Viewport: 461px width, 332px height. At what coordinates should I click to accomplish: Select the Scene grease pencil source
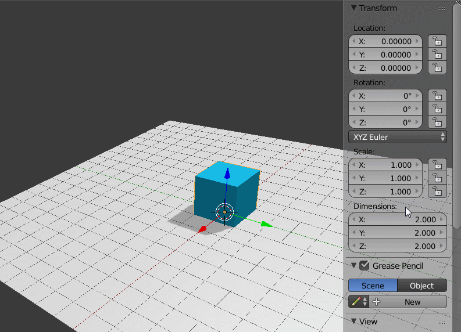pos(373,286)
